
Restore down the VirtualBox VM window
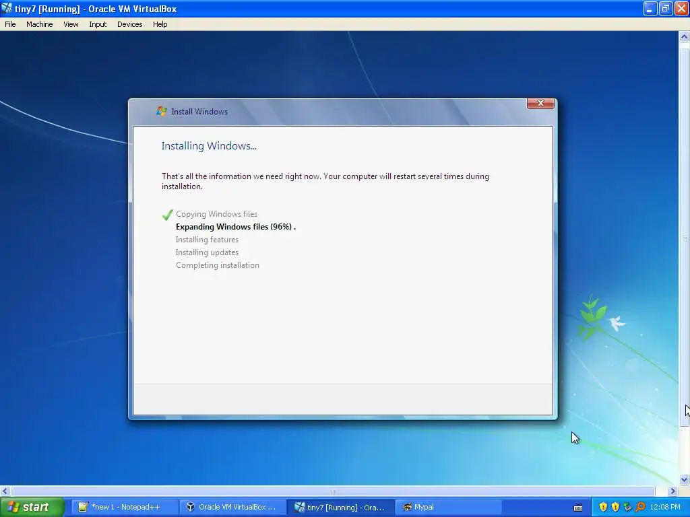click(665, 8)
